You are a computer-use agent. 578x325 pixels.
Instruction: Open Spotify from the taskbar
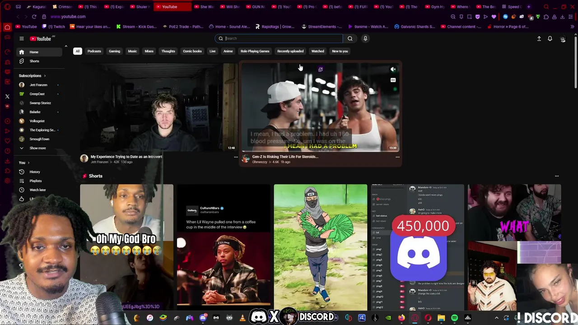tap(454, 318)
